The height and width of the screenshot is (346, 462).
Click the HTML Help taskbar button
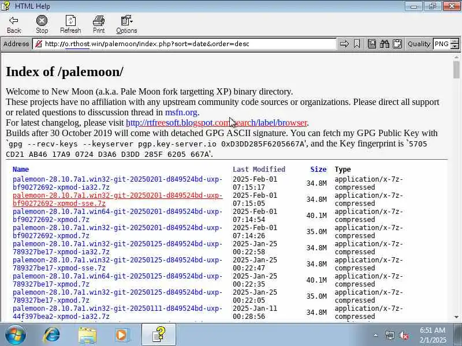[158, 334]
